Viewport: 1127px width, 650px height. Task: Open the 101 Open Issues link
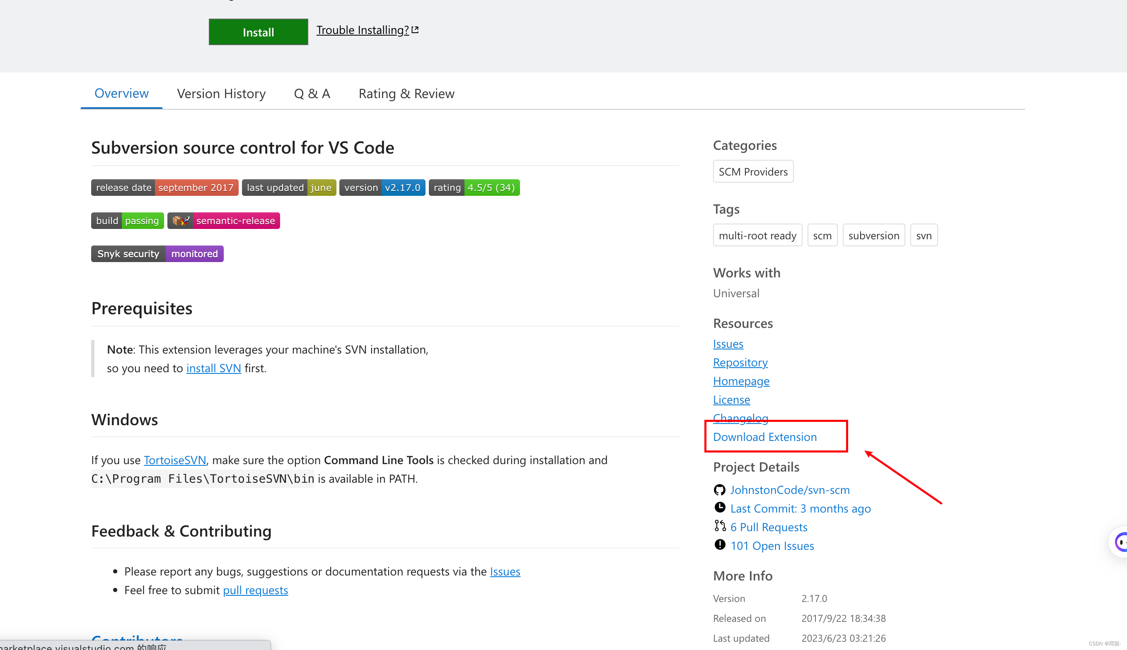click(771, 546)
